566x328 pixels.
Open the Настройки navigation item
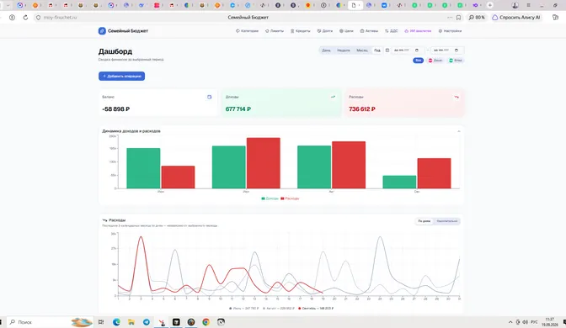450,31
